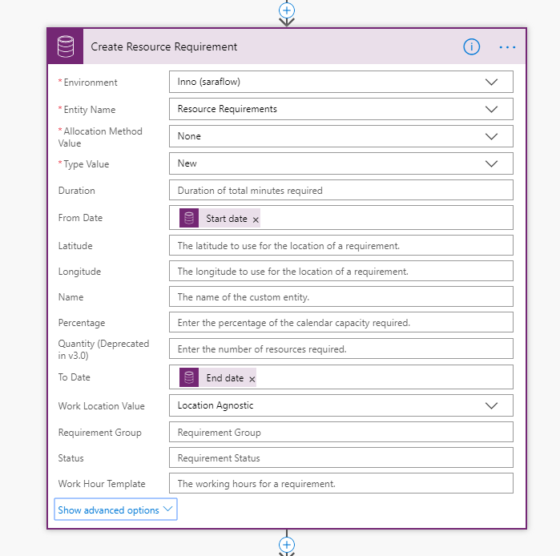Click the database icon in the action header
Screen dimensions: 560x556
[65, 46]
